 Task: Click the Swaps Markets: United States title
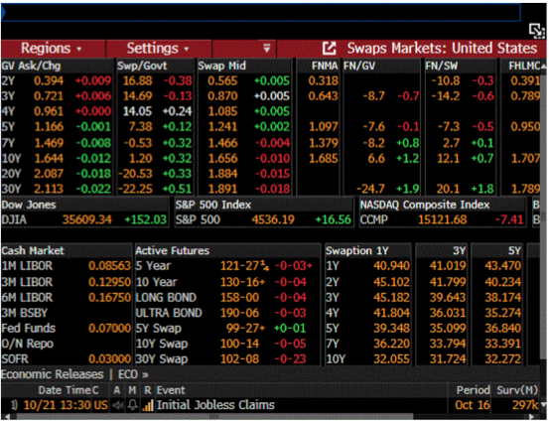[442, 49]
